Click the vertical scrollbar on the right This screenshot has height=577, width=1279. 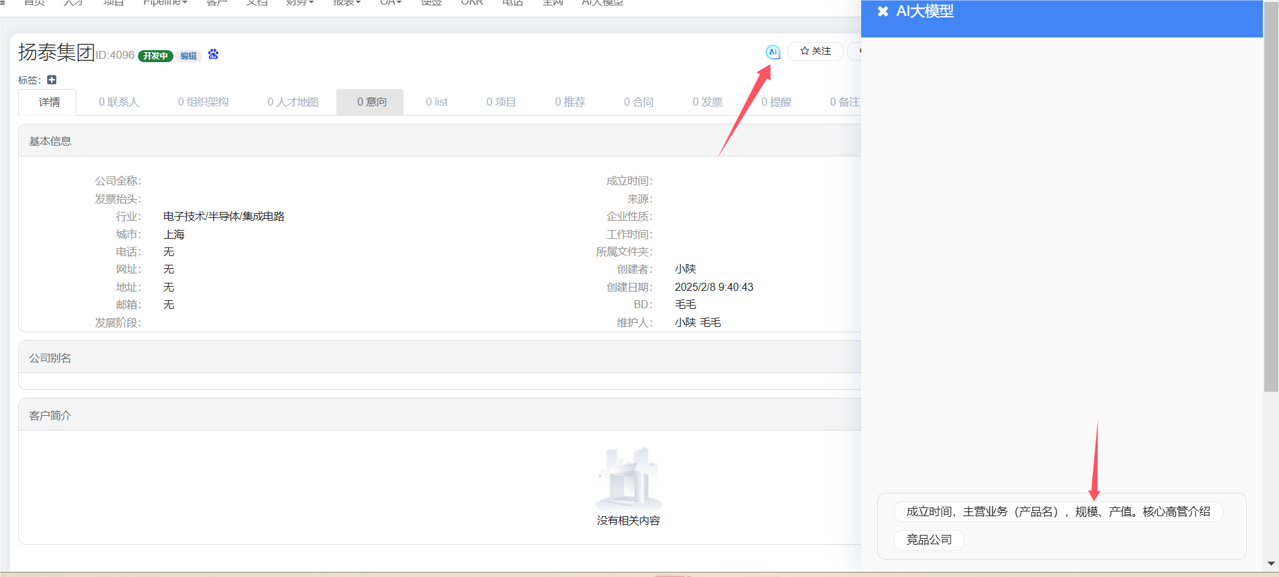pos(1271,201)
